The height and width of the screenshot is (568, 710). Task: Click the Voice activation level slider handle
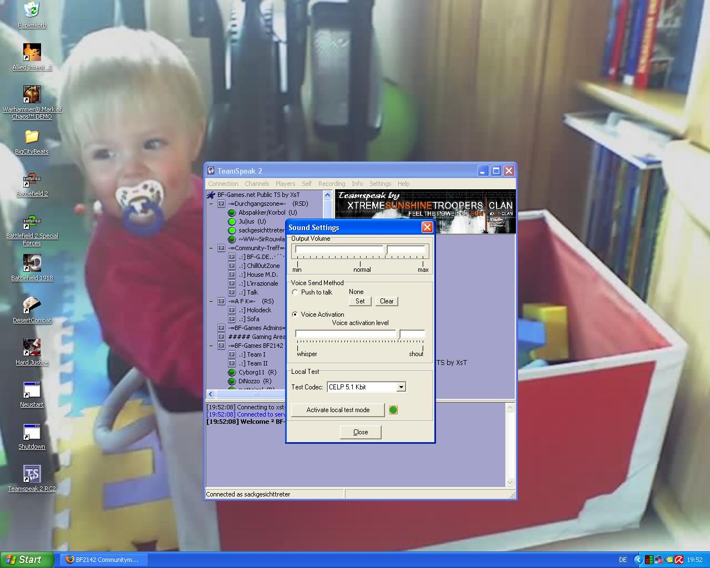399,334
